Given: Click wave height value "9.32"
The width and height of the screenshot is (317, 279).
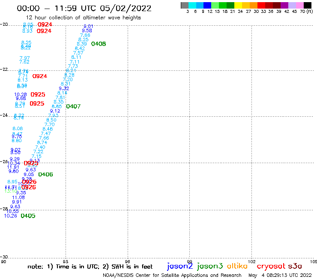Looking at the screenshot, I should coord(64,88).
